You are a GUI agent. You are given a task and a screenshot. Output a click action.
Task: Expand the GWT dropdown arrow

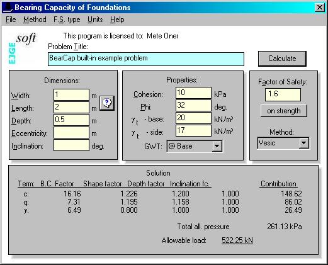[x=217, y=146]
